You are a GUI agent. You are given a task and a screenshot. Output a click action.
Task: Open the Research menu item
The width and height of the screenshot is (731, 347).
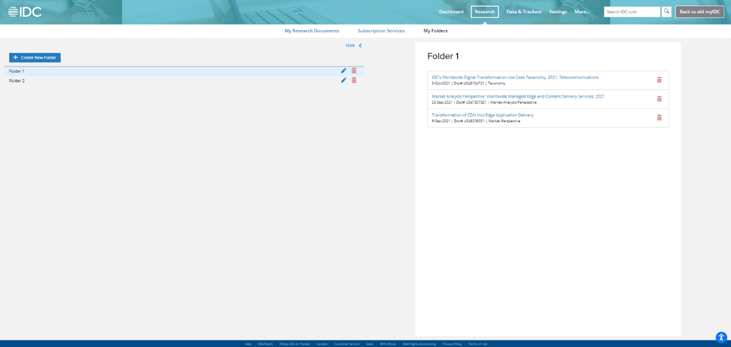pos(485,12)
